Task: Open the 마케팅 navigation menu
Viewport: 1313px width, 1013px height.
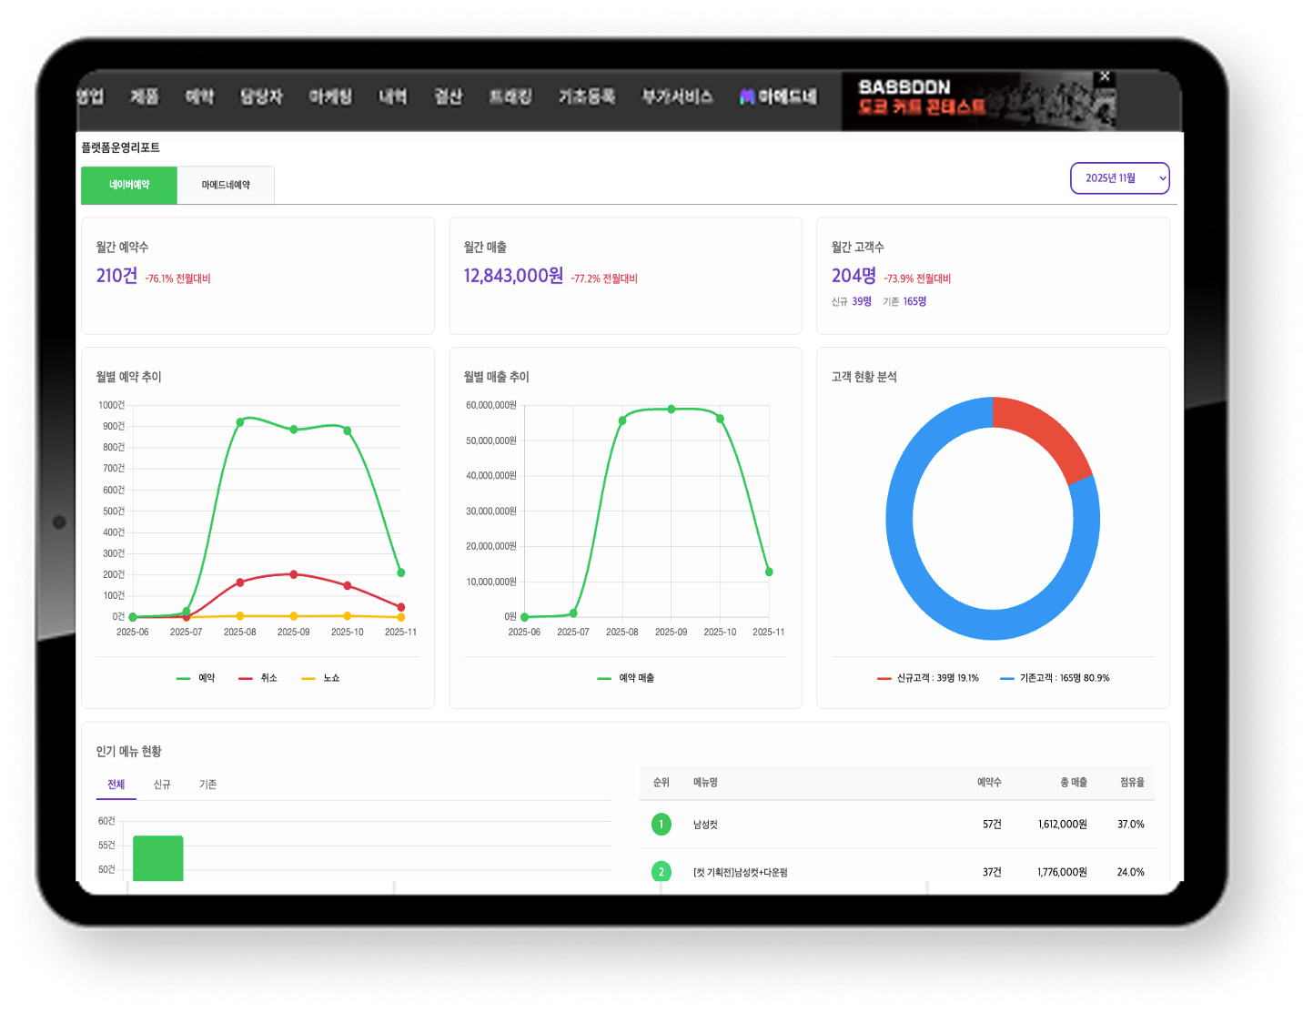Action: 330,96
